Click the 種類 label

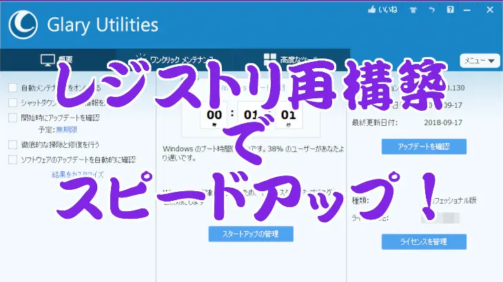[360, 201]
